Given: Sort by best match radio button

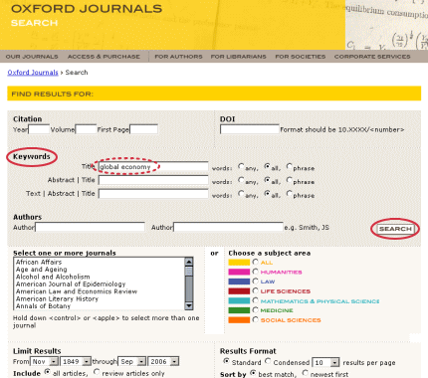Looking at the screenshot, I should pos(253,373).
